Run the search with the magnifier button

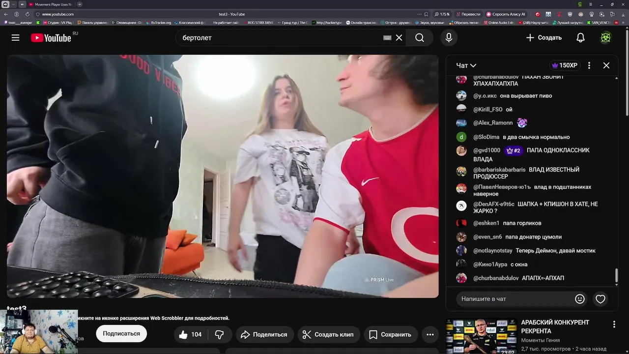(420, 38)
